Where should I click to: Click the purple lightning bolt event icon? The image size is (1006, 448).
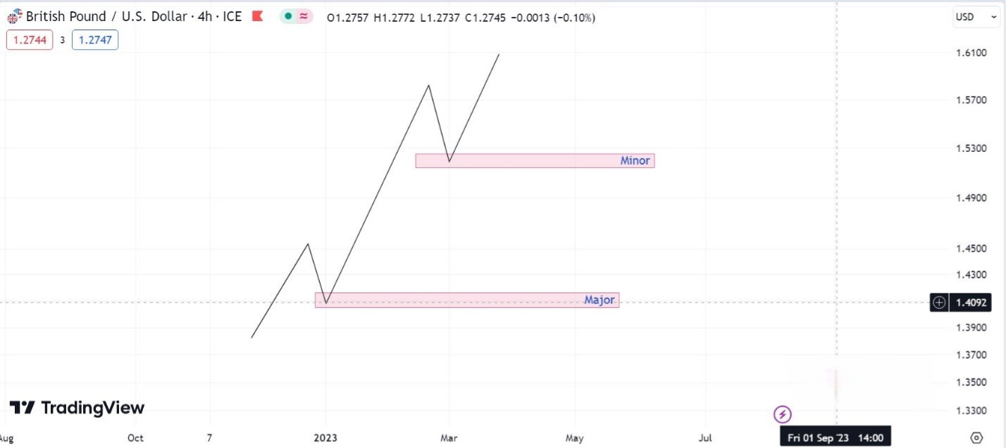pyautogui.click(x=783, y=414)
